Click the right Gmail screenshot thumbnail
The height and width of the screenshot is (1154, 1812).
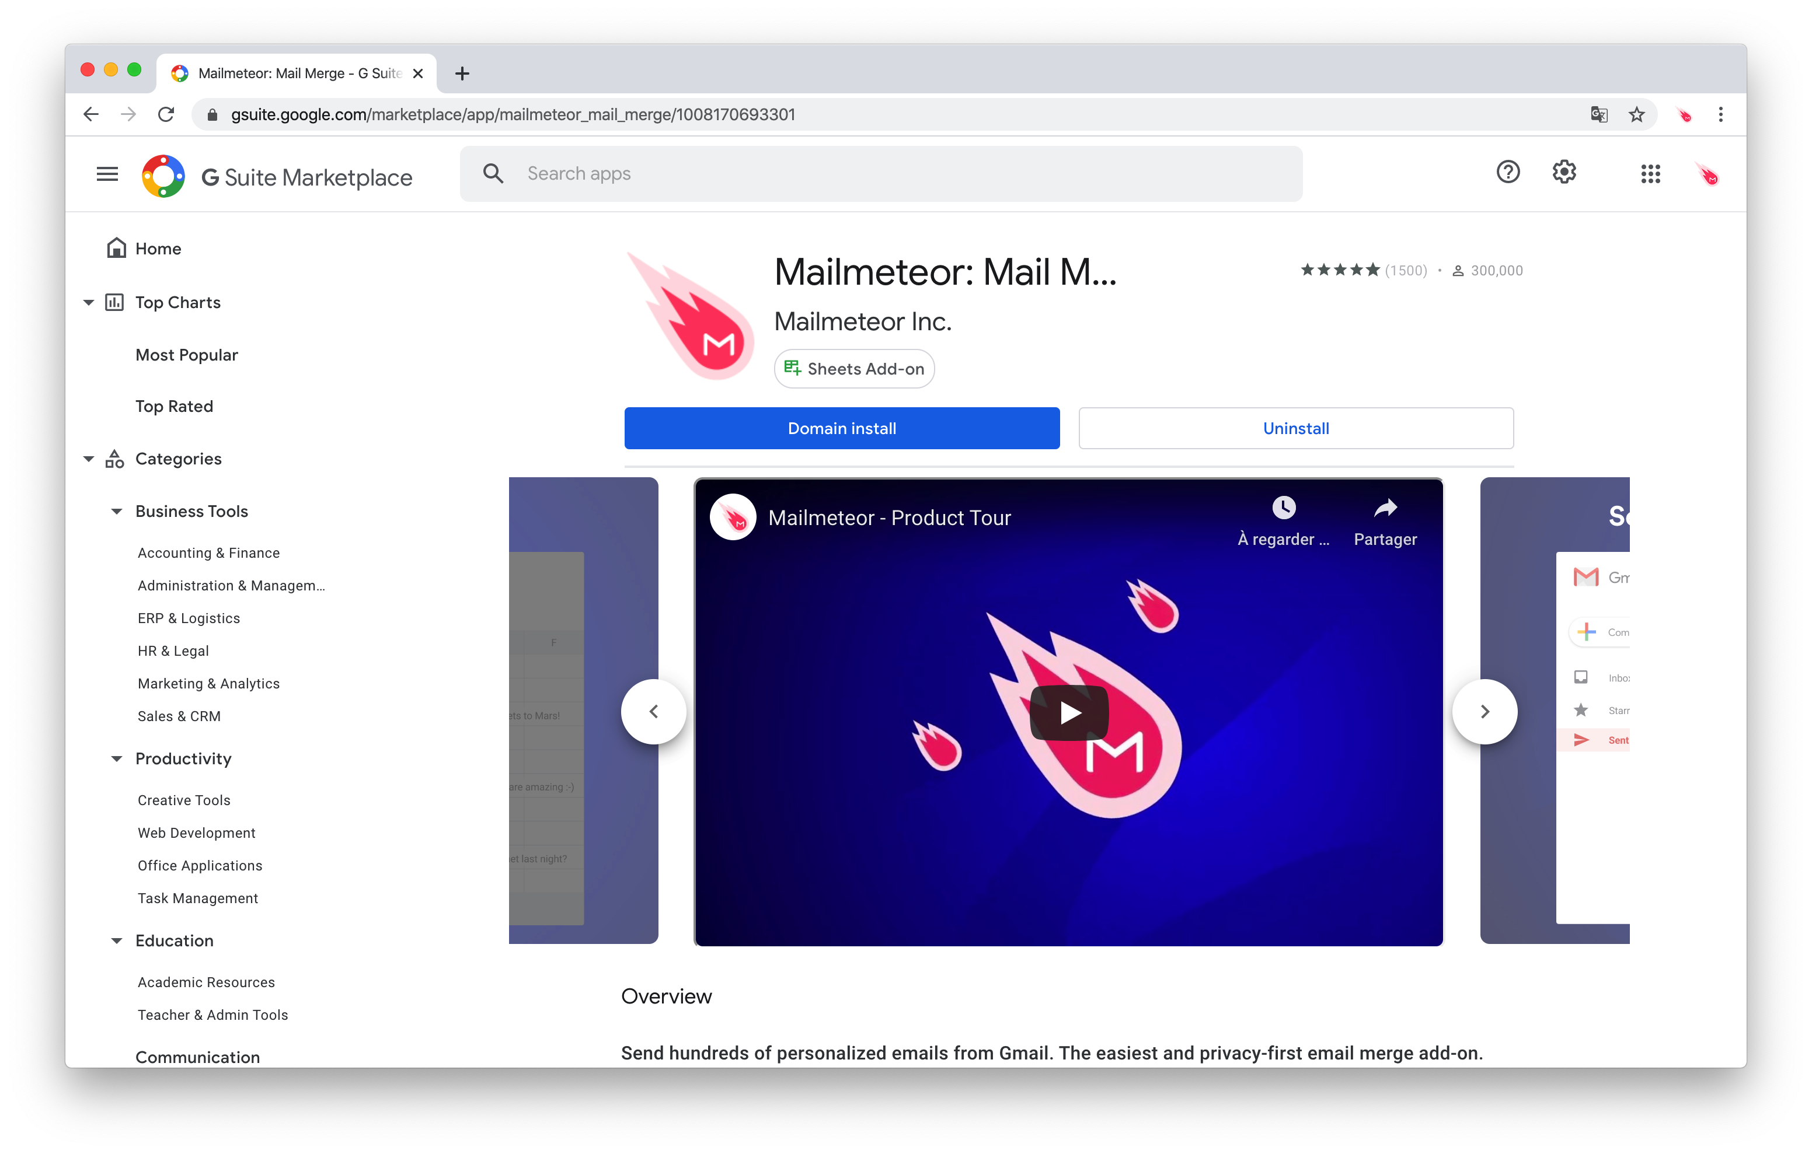point(1554,709)
